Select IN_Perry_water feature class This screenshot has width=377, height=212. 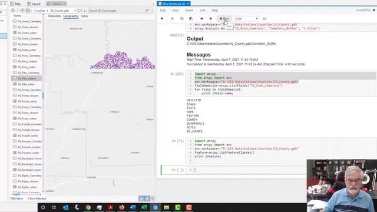pyautogui.click(x=27, y=67)
